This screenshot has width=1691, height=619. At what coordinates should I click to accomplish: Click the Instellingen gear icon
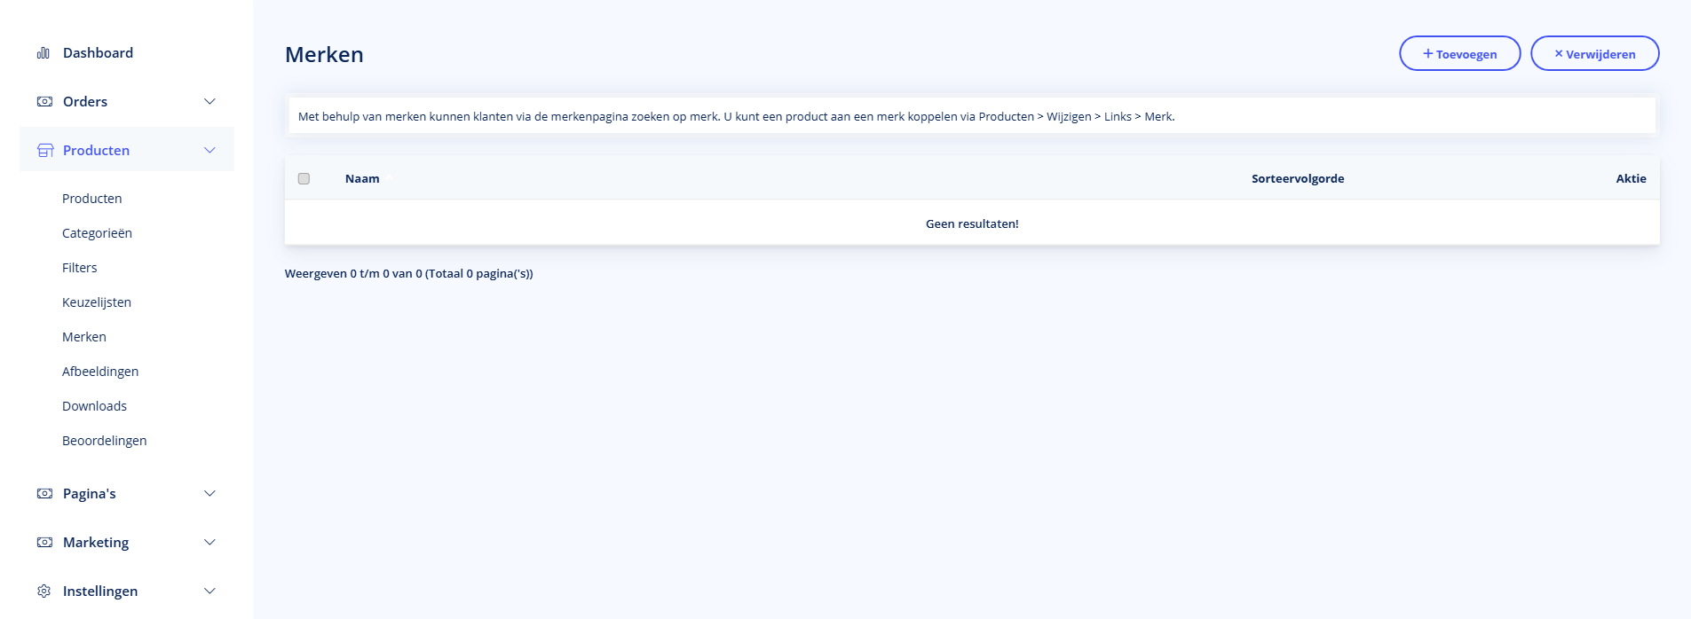[44, 592]
